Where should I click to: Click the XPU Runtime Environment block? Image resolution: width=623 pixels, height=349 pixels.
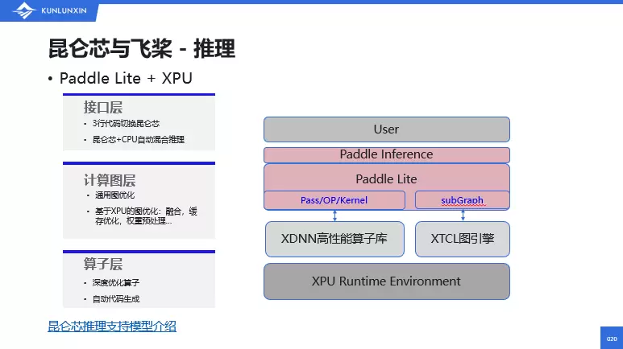coord(386,281)
